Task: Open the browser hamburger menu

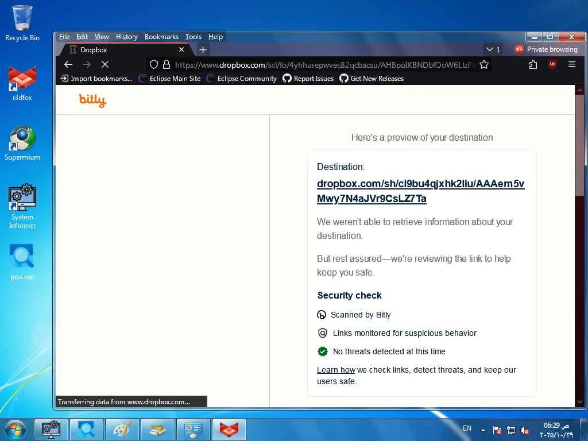Action: click(572, 64)
